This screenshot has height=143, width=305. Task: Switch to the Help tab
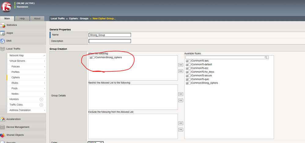click(22, 19)
